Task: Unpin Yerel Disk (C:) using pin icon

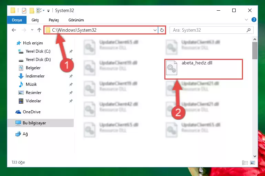Action: 71,51
